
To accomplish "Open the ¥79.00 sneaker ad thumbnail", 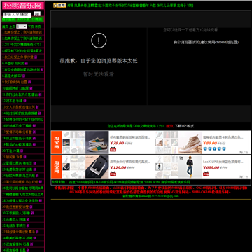I will pos(97,142).
